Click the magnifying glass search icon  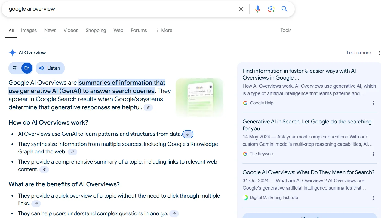[284, 9]
